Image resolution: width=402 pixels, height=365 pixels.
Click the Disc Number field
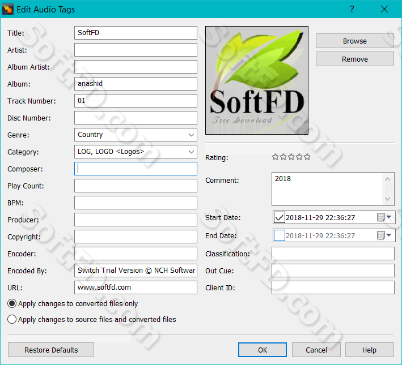(x=136, y=118)
